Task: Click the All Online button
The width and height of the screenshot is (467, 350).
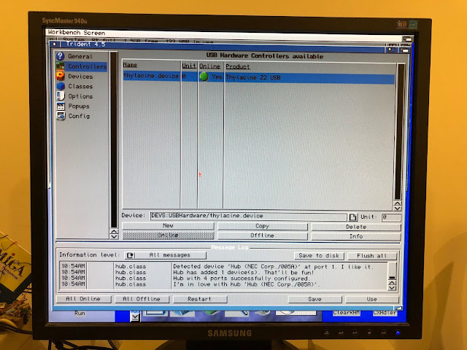Action: tap(83, 299)
